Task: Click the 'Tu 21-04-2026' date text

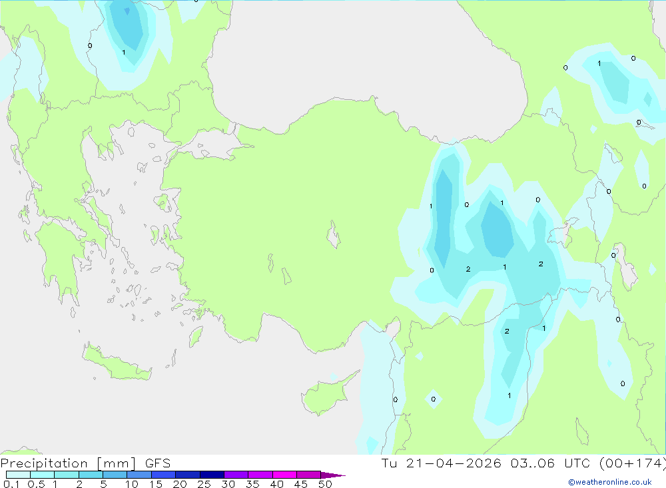Action: (x=441, y=463)
